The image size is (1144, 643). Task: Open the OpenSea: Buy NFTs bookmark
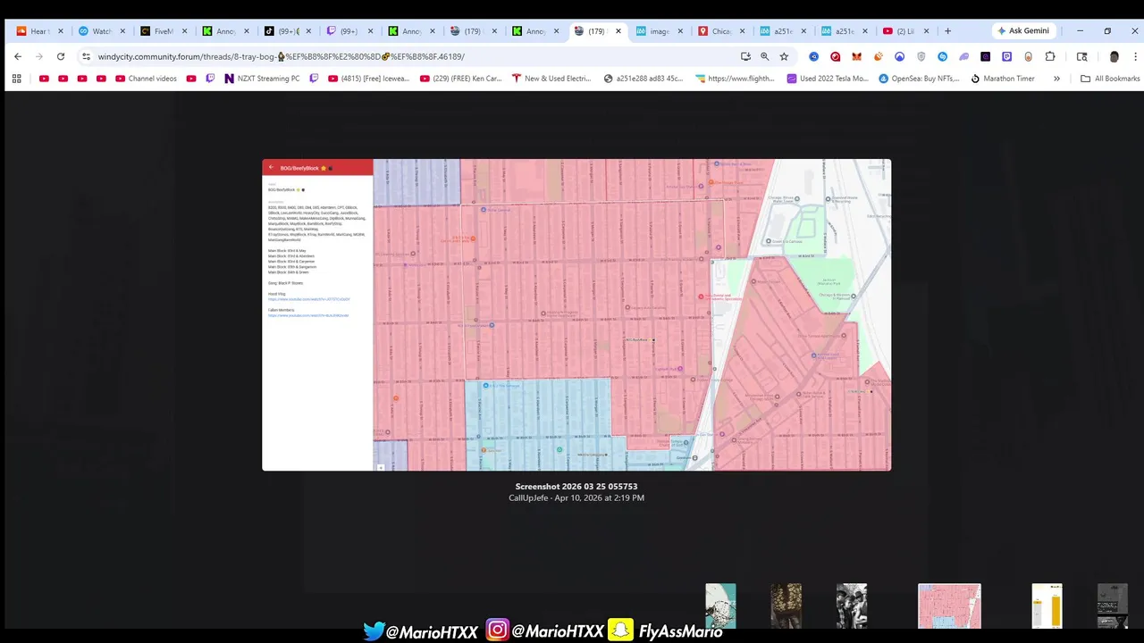[919, 79]
